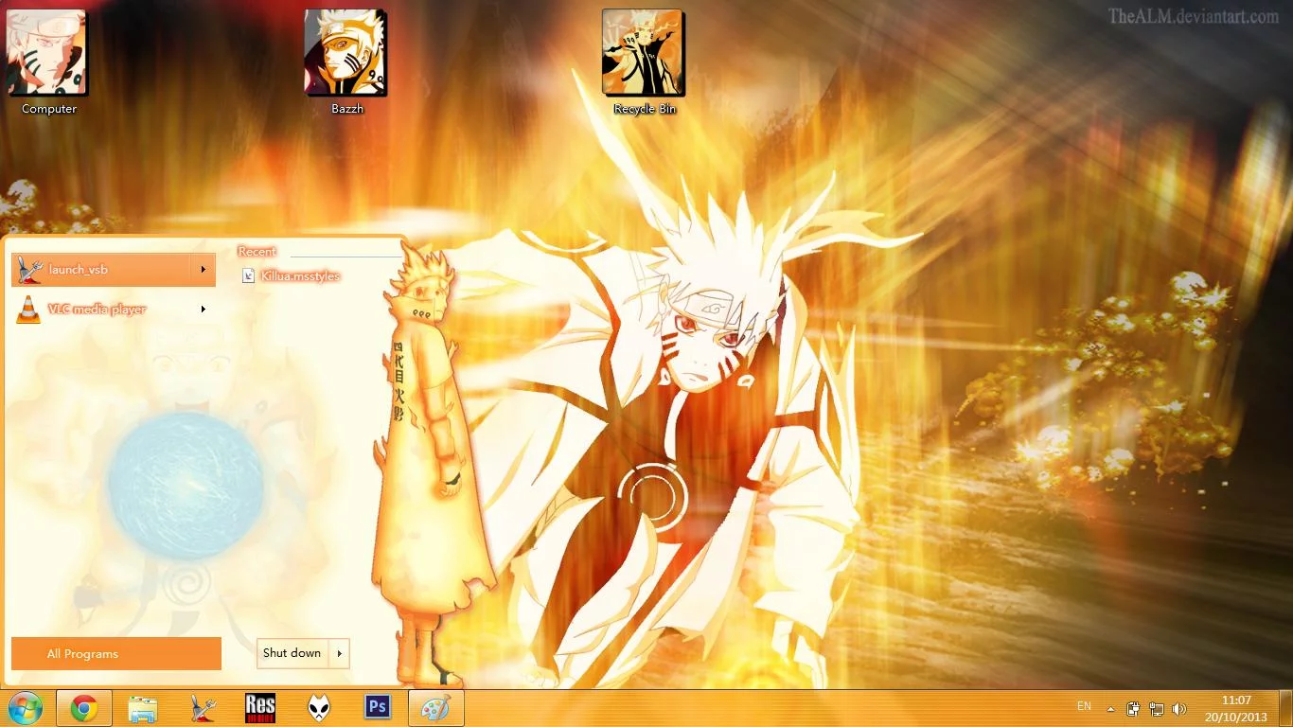Screen dimensions: 1293x727
Task: Click the power plug tray icon
Action: 1134,709
